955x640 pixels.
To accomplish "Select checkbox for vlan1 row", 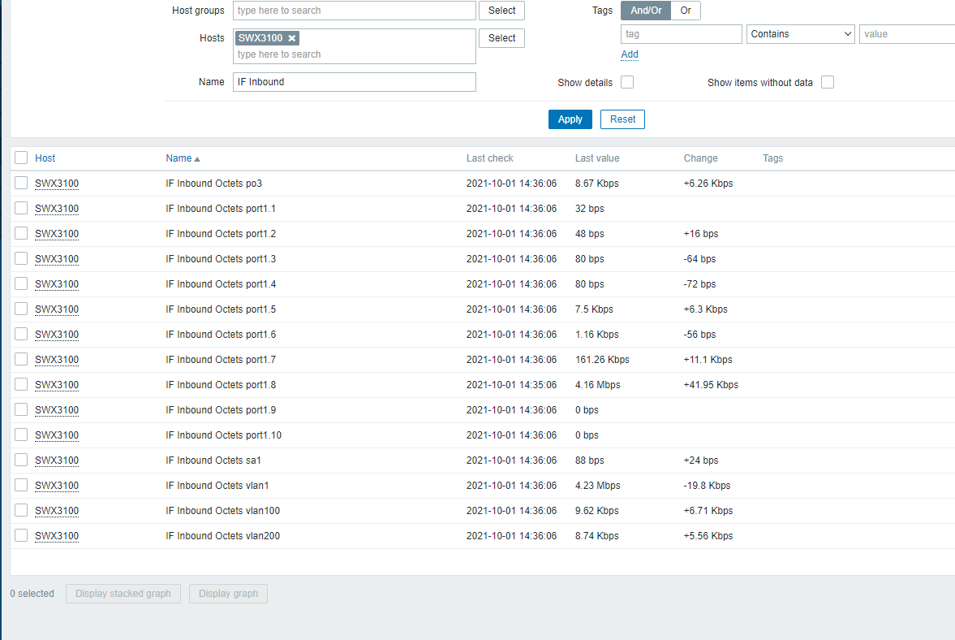I will point(21,485).
